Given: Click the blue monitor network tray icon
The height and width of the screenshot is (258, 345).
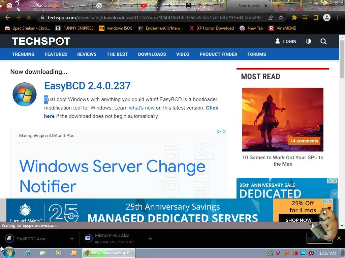Looking at the screenshot, I should (x=303, y=253).
